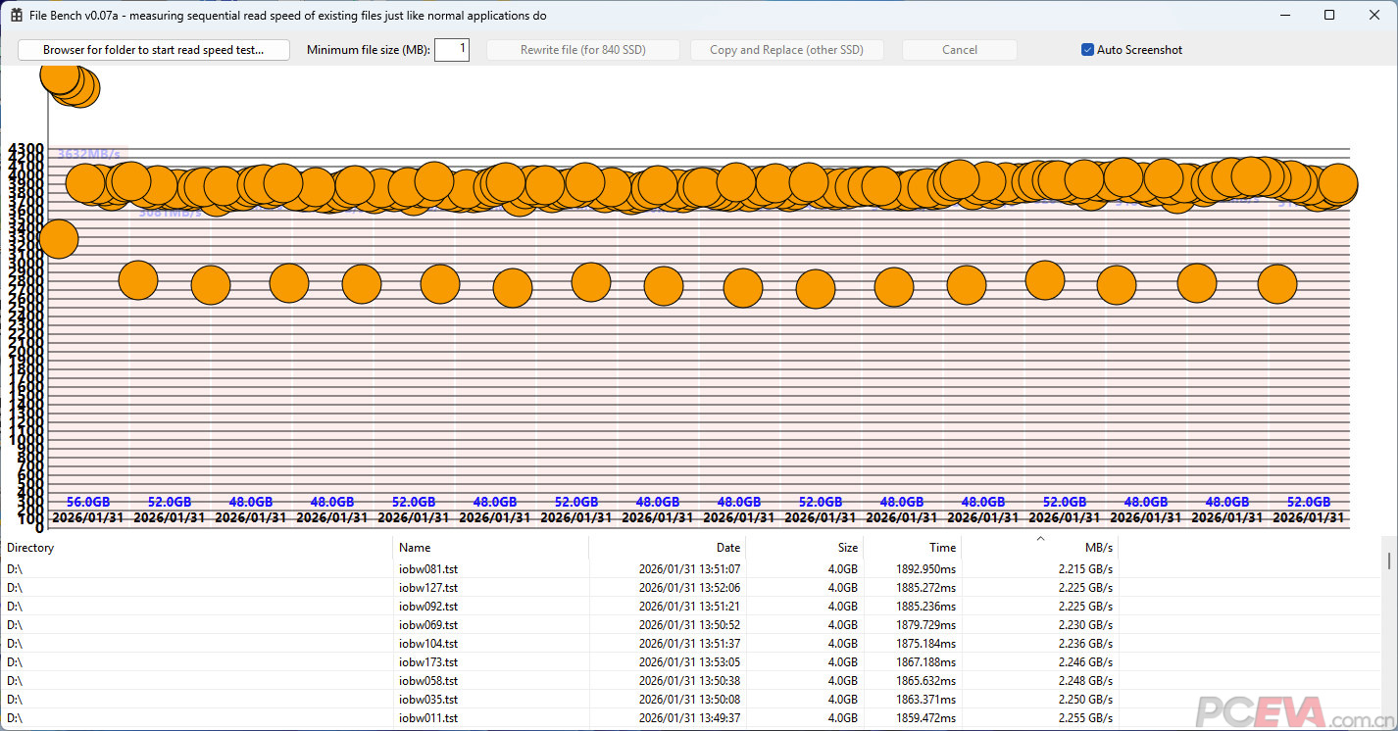The width and height of the screenshot is (1398, 731).
Task: Click 'Browser for folder to start read speed test' button
Action: coord(154,50)
